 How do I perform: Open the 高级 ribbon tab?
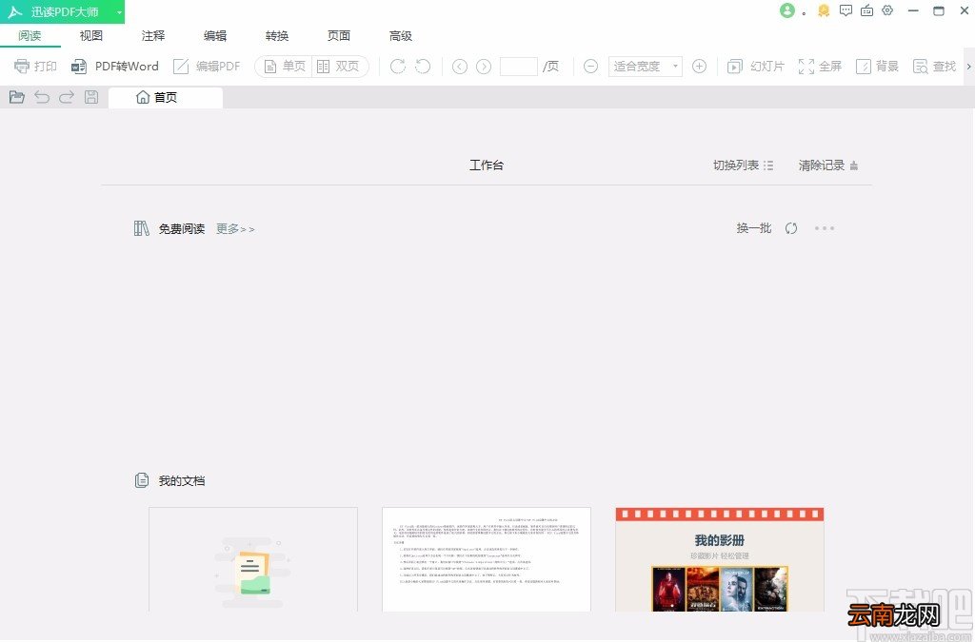401,35
